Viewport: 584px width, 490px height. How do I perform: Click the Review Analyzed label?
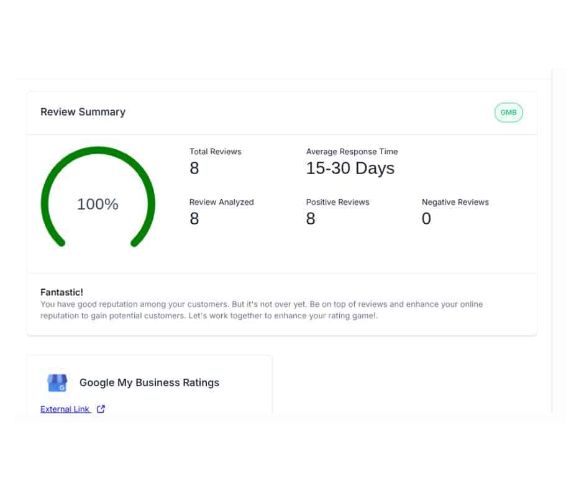click(x=221, y=202)
